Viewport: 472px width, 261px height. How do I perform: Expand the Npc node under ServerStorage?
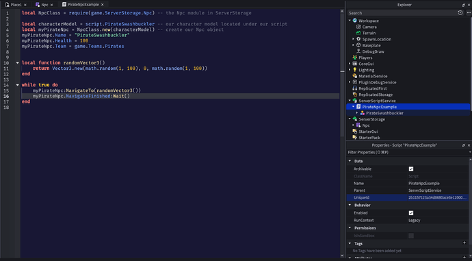tap(354, 125)
